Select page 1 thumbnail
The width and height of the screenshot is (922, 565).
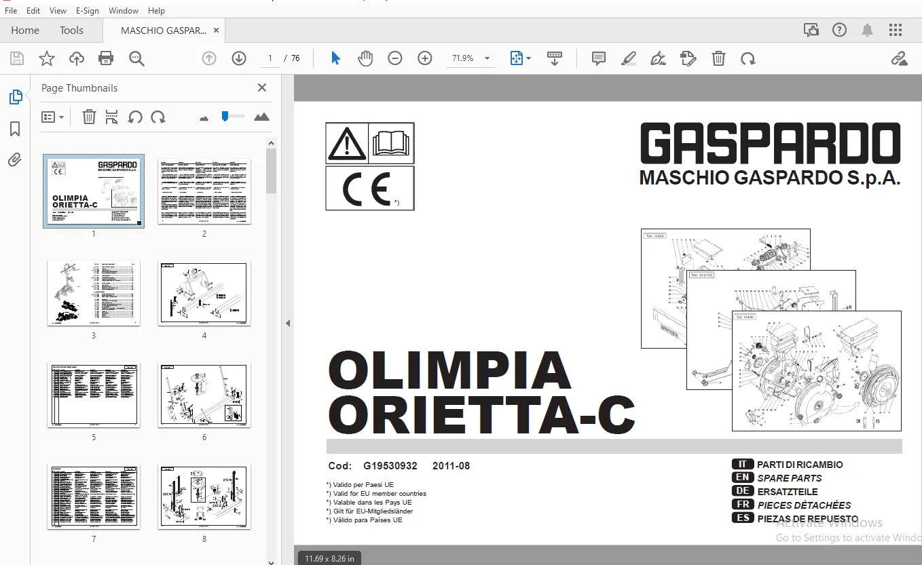pyautogui.click(x=94, y=191)
